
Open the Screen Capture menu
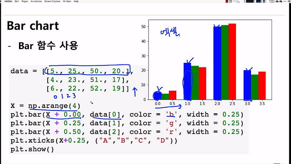(52, 1)
